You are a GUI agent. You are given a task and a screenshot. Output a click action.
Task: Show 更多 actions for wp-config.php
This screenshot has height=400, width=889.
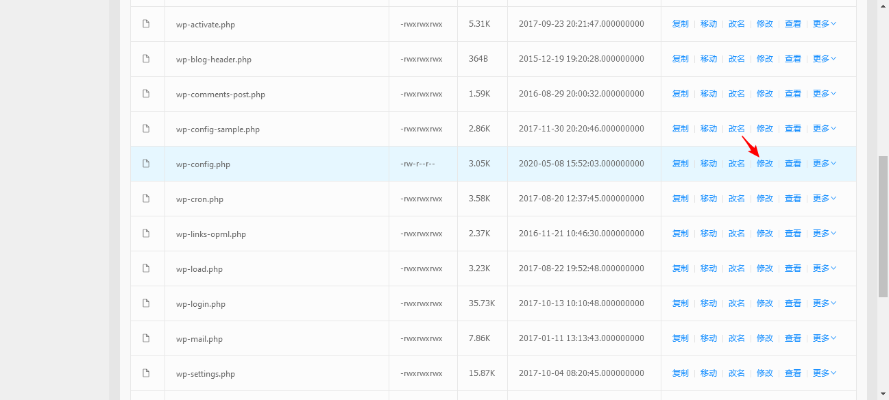point(825,164)
